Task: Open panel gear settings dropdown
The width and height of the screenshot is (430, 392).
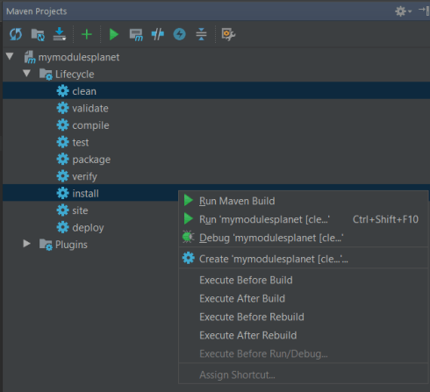Action: (403, 11)
